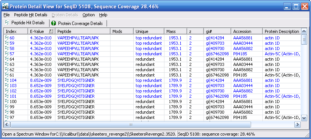Click the horizontal scrollbar thumb
This screenshot has width=311, height=139.
click(131, 125)
